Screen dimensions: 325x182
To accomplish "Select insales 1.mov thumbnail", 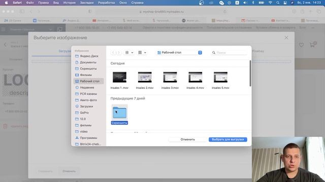I will tap(119, 77).
